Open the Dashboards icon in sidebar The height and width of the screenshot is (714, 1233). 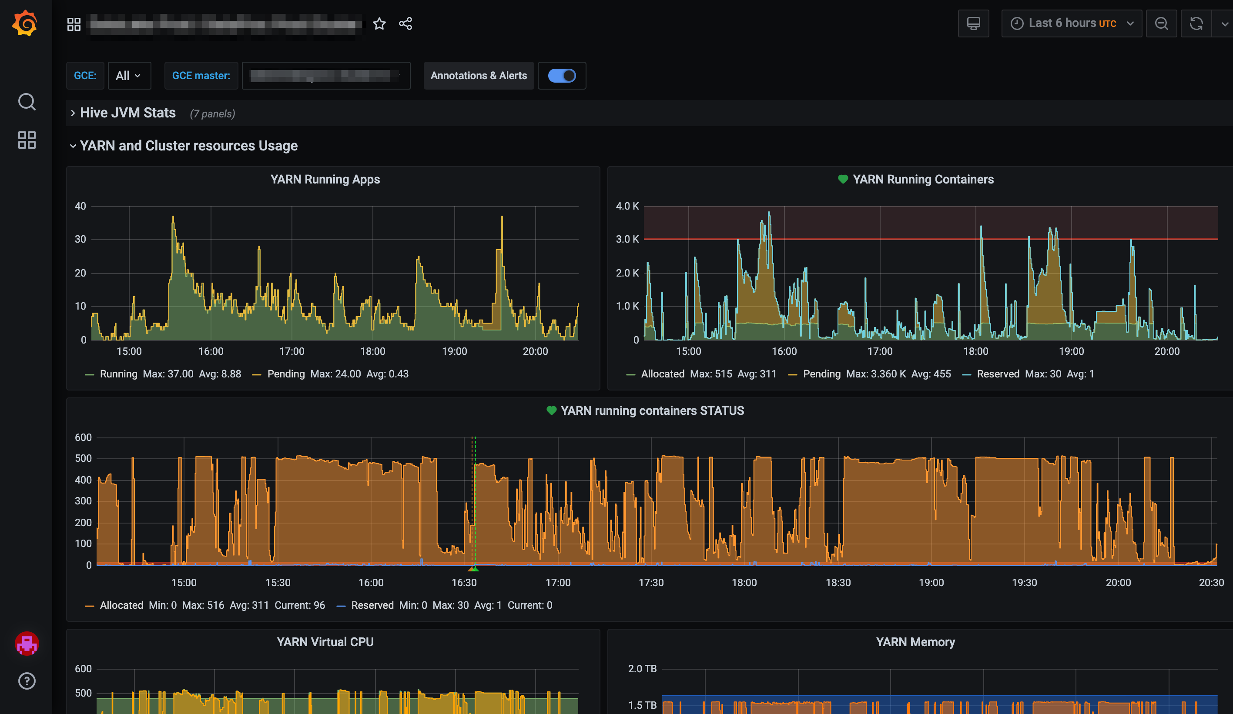[x=27, y=140]
